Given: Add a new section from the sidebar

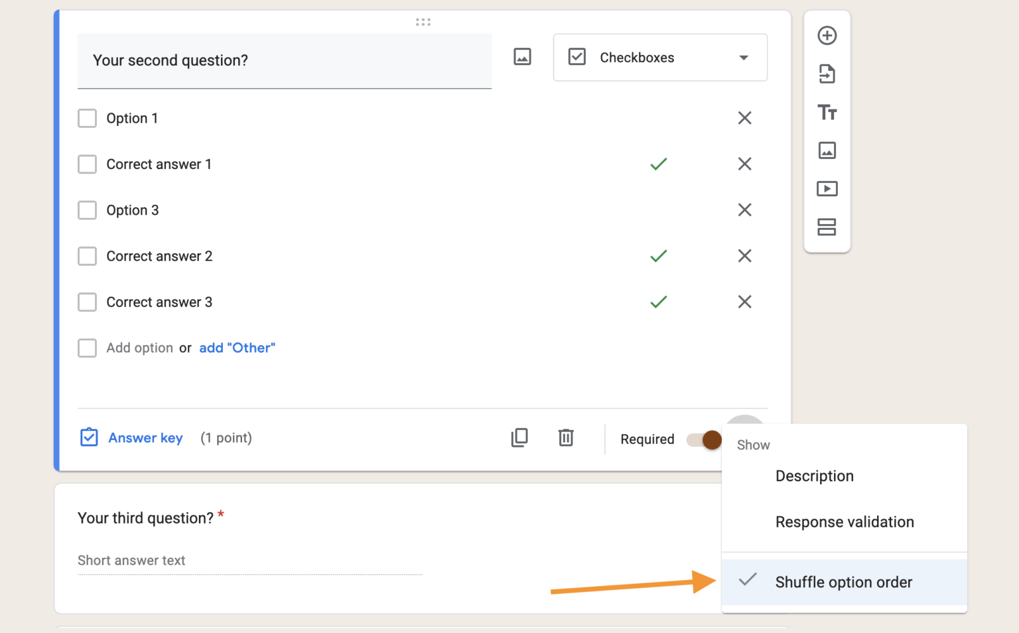Looking at the screenshot, I should click(x=827, y=227).
